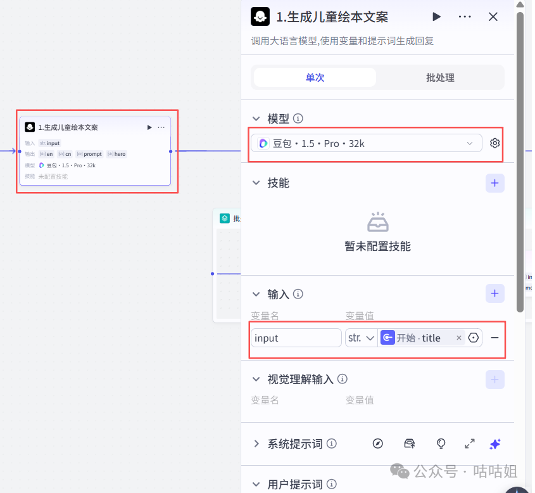
Task: Add a skill using the 技能 plus icon
Action: tap(494, 182)
